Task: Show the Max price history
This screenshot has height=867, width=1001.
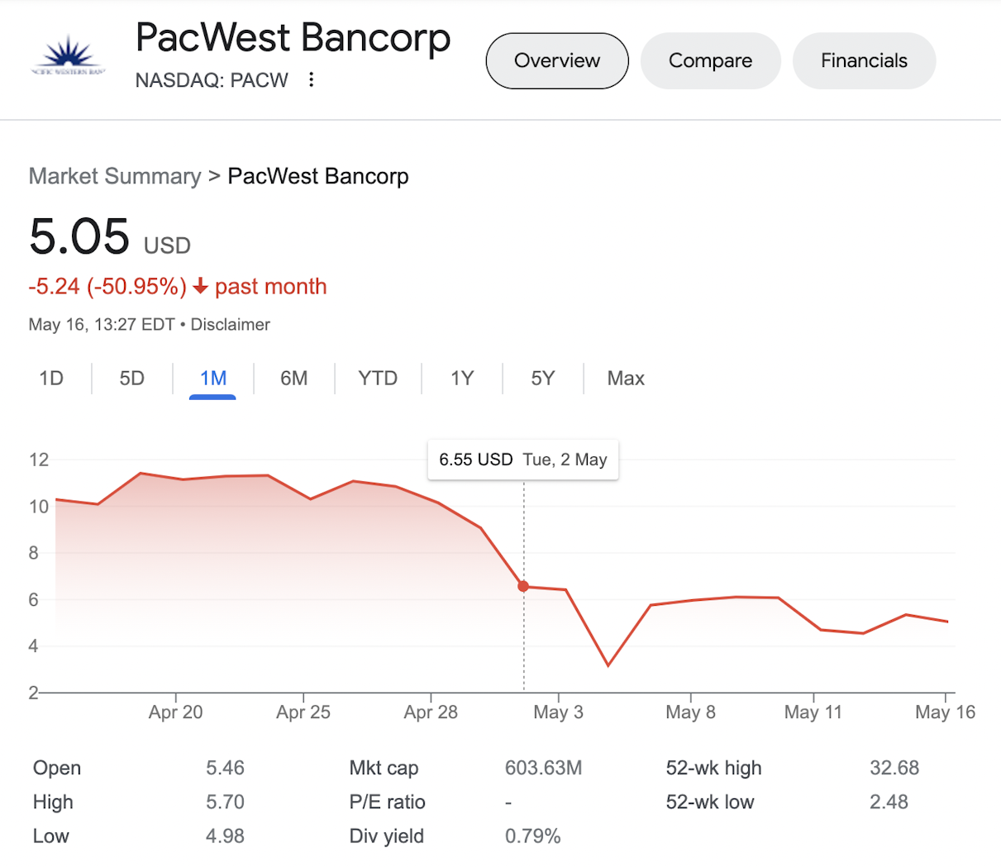Action: tap(626, 379)
